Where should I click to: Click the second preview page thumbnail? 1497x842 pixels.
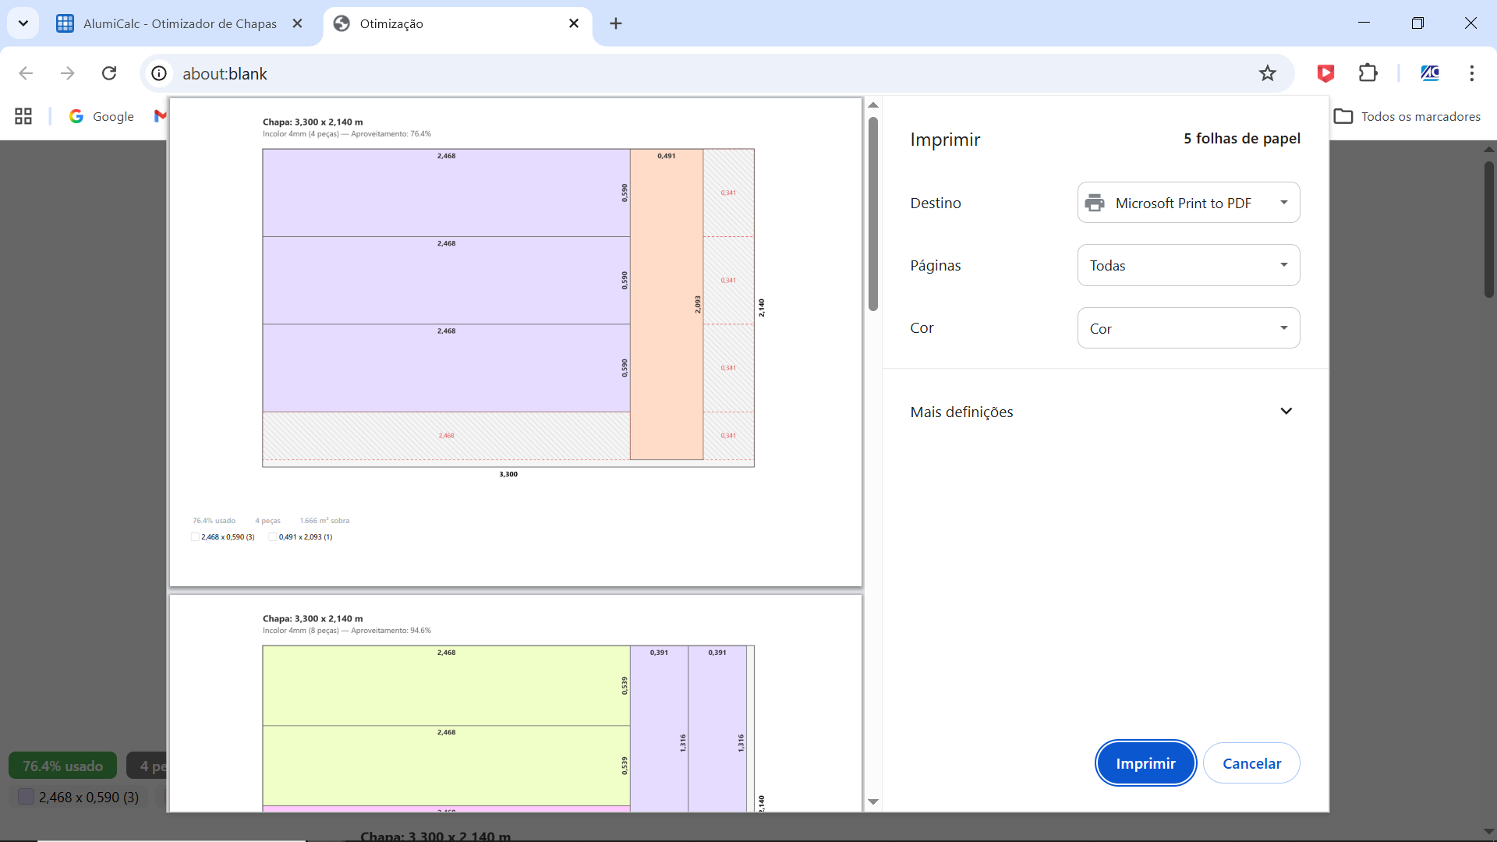tap(515, 703)
